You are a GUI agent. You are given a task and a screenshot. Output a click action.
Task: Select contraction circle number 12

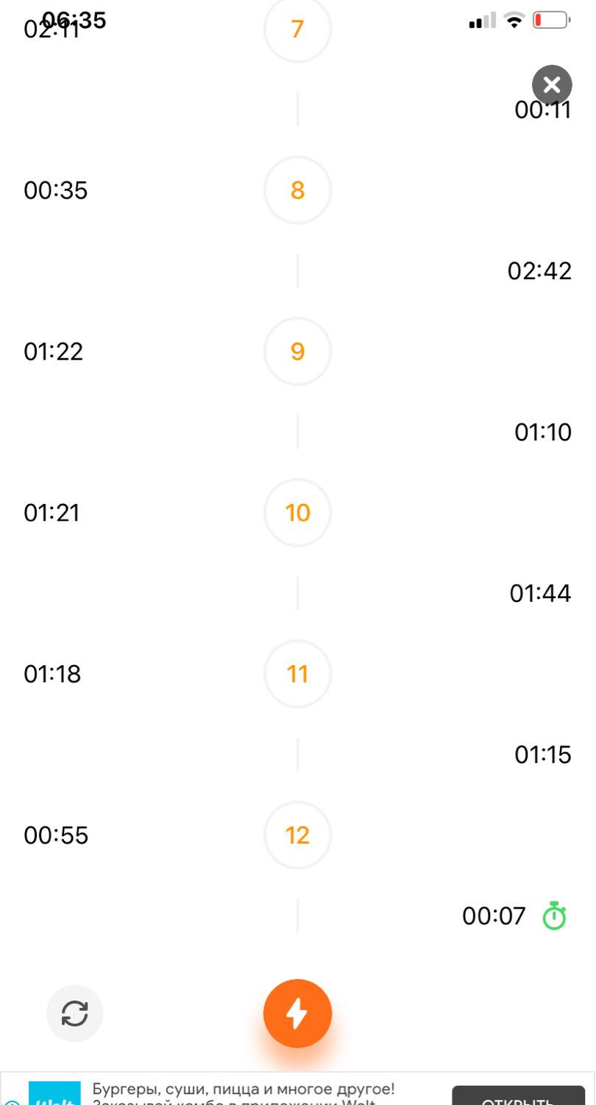pyautogui.click(x=297, y=835)
